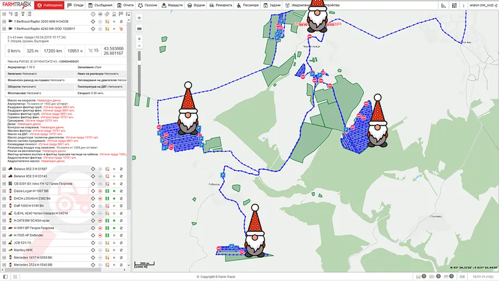Open the map source selector button
The width and height of the screenshot is (499, 281).
139,28
